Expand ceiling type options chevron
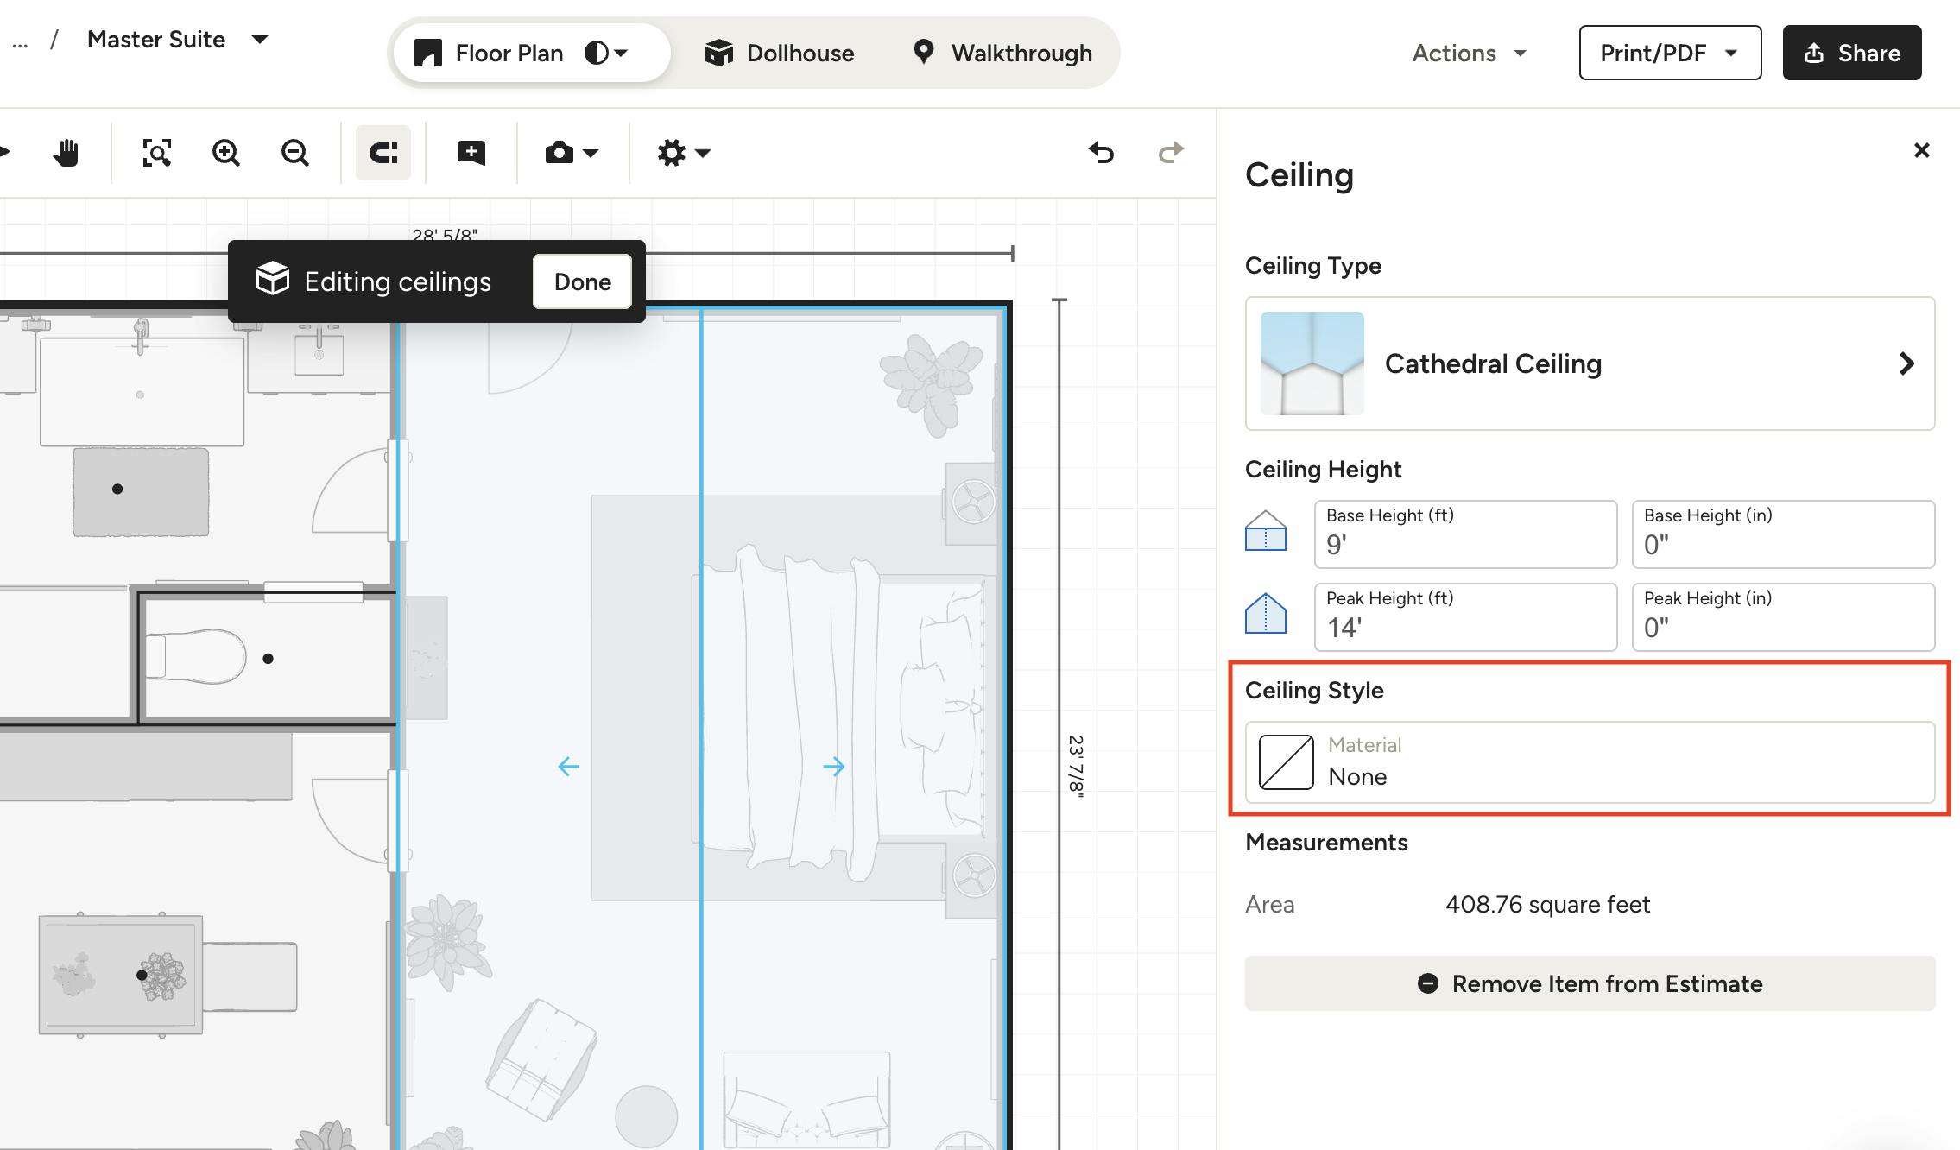 [x=1906, y=363]
